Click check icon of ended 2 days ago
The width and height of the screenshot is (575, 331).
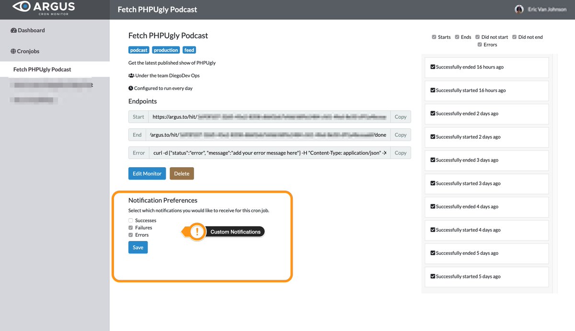pyautogui.click(x=433, y=114)
